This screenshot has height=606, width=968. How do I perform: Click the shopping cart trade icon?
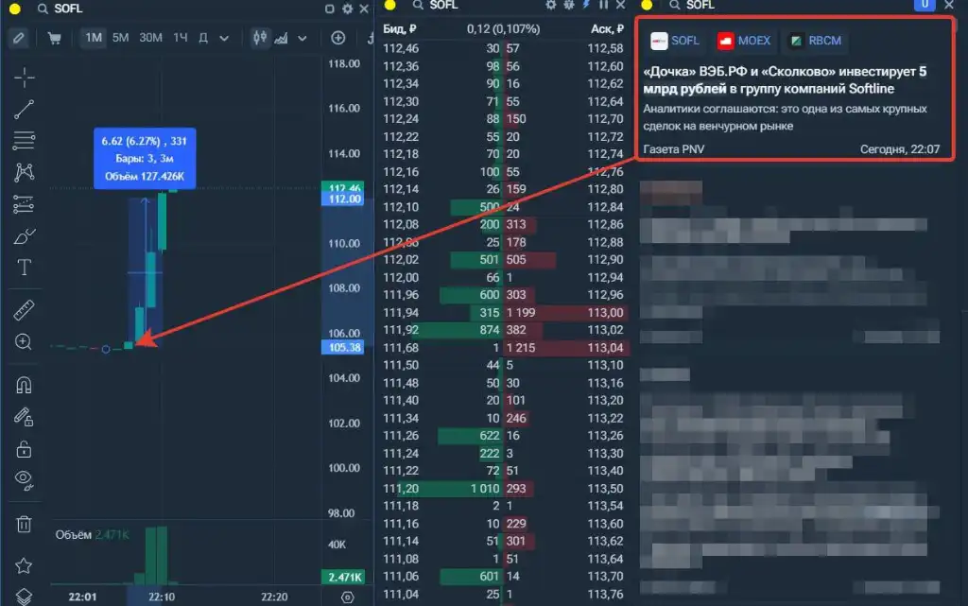point(54,38)
